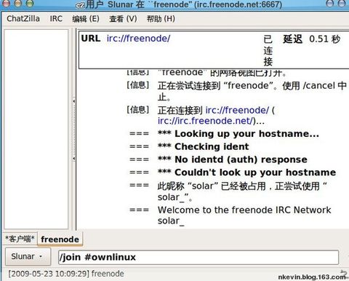Switch to the *客户端* tab

(x=20, y=239)
